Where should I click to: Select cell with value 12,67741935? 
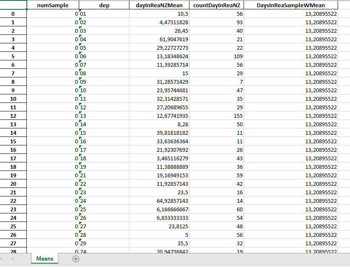point(159,116)
